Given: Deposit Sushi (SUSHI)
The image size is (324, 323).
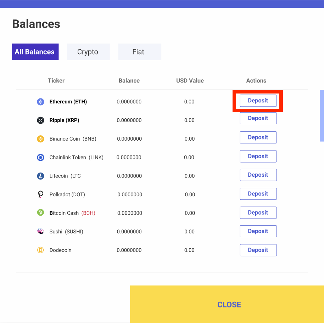Looking at the screenshot, I should click(x=258, y=231).
